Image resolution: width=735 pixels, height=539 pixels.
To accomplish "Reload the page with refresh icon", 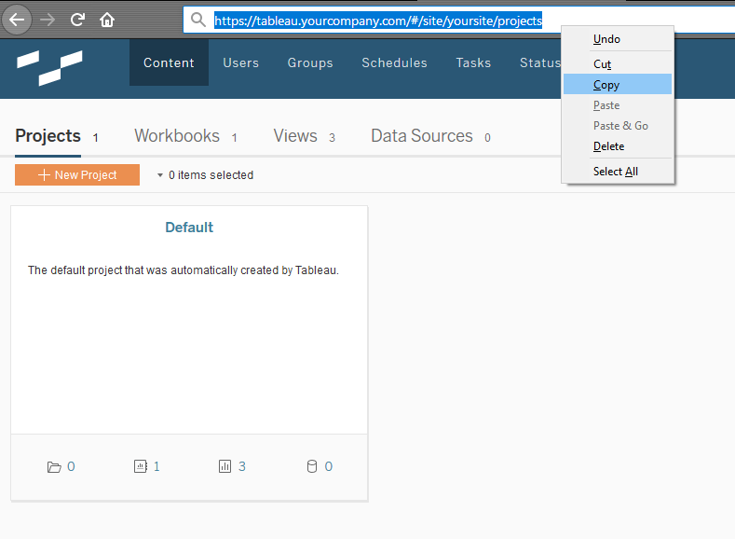I will click(77, 20).
